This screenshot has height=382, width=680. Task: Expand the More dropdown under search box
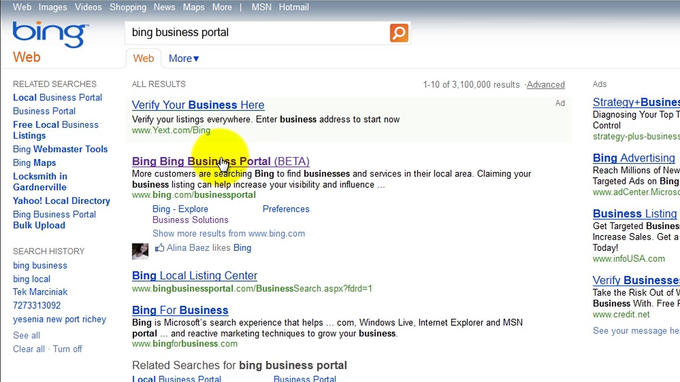[184, 58]
